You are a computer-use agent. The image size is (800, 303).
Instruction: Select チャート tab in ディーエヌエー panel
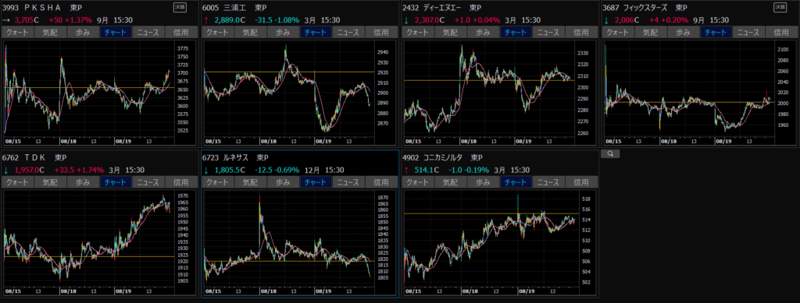tap(516, 33)
